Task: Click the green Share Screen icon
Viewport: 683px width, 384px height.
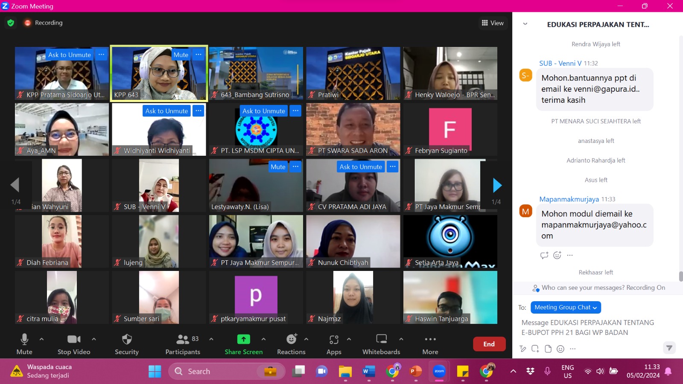Action: point(243,340)
